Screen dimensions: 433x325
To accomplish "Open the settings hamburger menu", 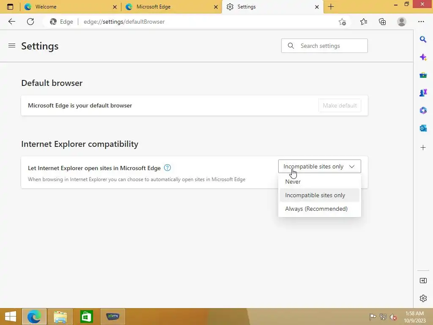I will tap(11, 46).
